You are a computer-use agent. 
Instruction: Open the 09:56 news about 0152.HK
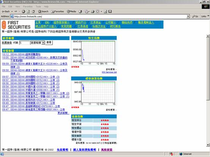[31, 83]
